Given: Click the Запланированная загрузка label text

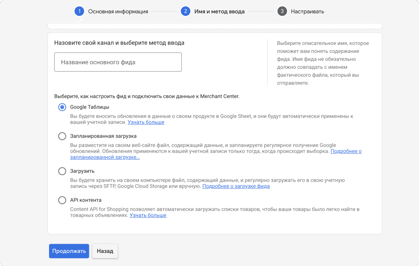Looking at the screenshot, I should pos(103,136).
